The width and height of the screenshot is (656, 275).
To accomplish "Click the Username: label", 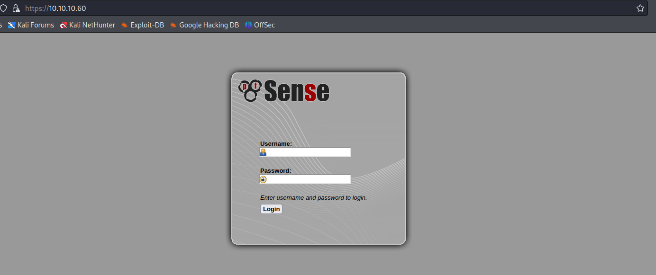I will 276,143.
